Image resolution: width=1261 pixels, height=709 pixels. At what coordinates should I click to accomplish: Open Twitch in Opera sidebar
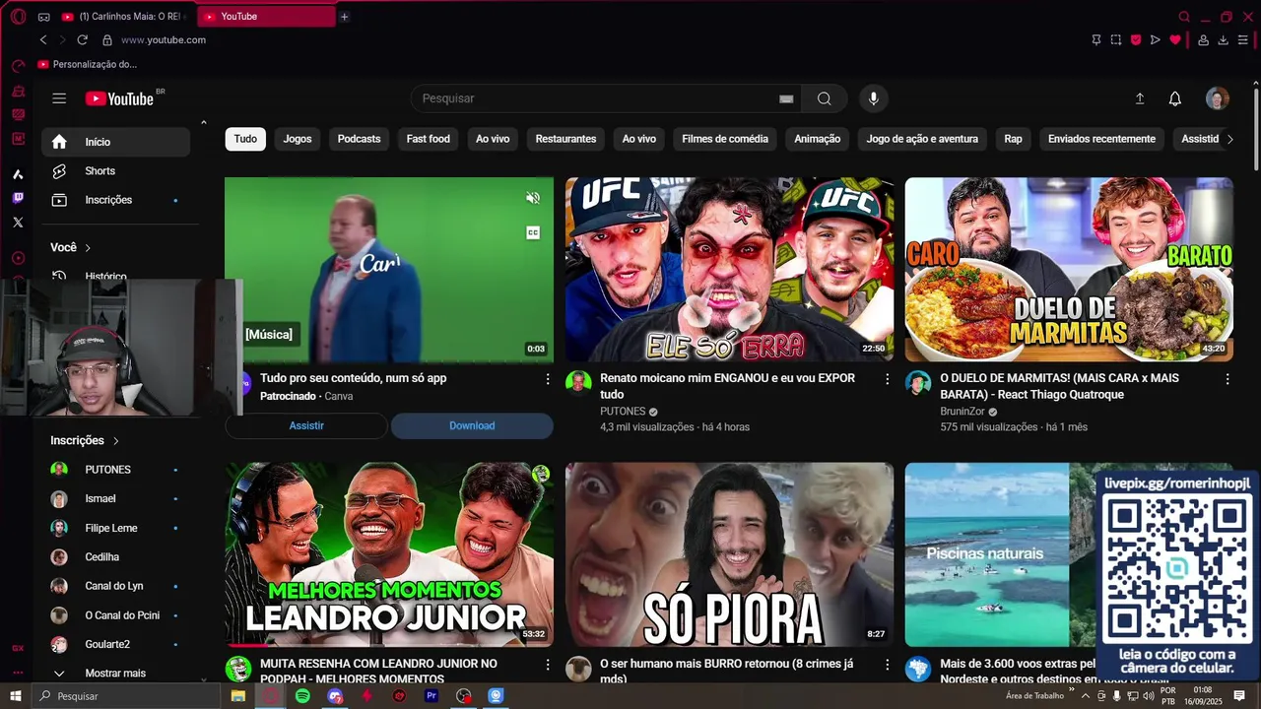coord(18,198)
